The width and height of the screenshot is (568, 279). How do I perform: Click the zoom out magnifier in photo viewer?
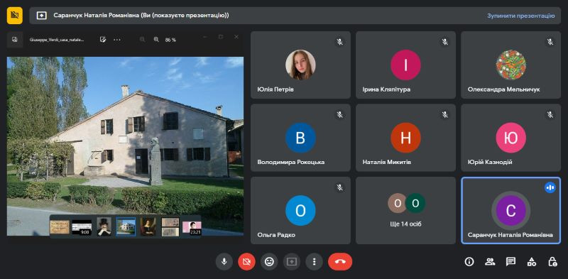(143, 40)
